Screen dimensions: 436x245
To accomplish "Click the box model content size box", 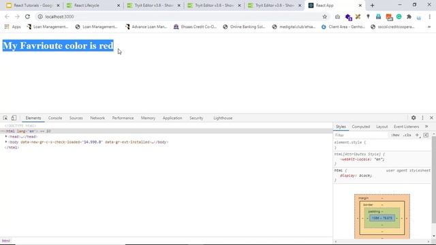I will (382, 218).
